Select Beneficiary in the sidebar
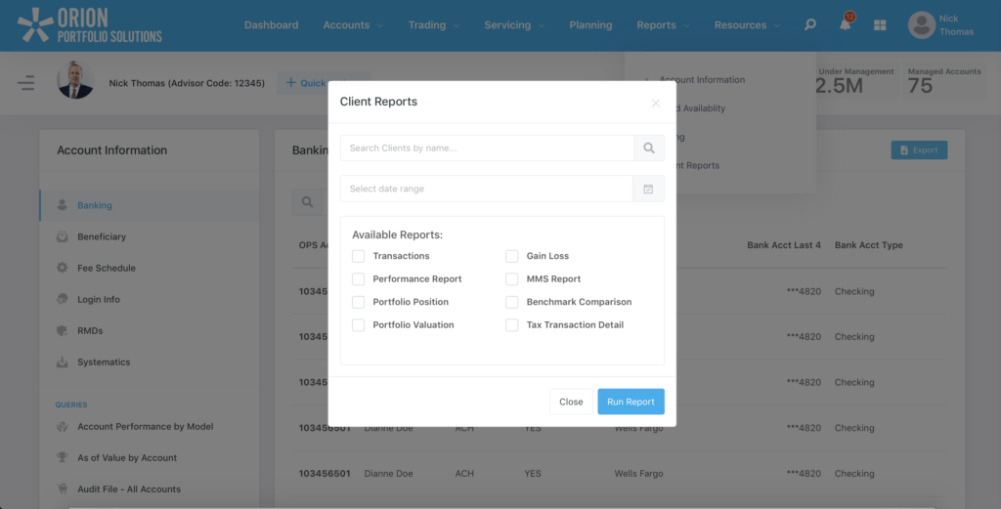The image size is (1001, 509). (x=102, y=236)
